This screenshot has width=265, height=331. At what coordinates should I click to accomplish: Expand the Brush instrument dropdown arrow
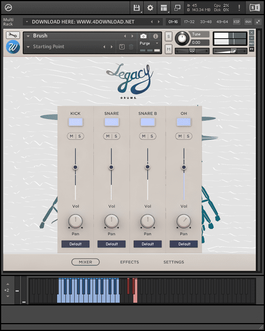coord(28,36)
